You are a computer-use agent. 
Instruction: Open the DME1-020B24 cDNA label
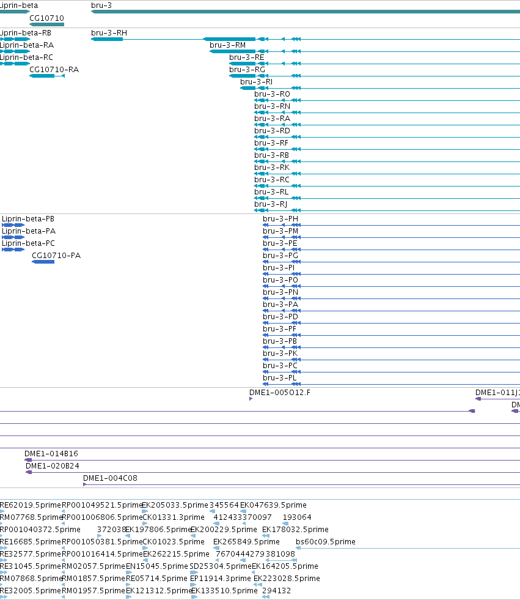53,466
